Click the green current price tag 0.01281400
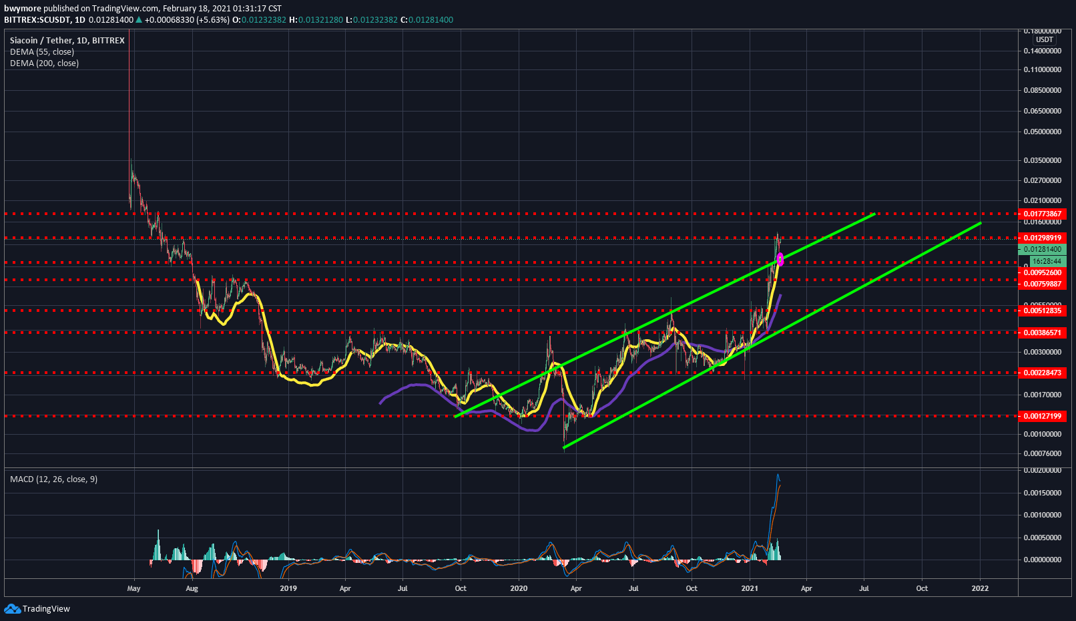The height and width of the screenshot is (621, 1076). pyautogui.click(x=1042, y=250)
